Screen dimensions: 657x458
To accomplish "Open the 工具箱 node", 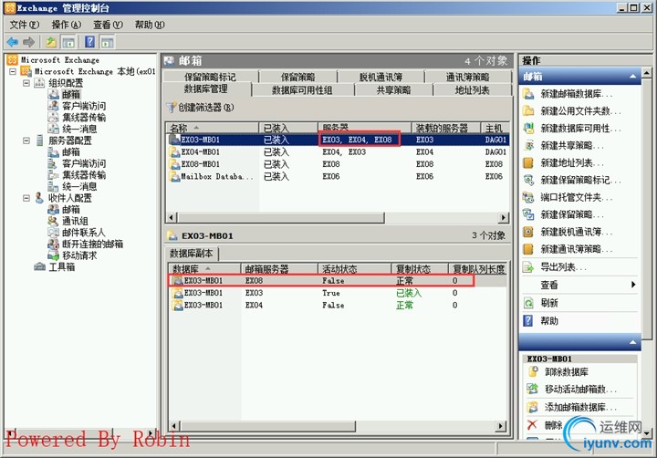I will coord(62,266).
